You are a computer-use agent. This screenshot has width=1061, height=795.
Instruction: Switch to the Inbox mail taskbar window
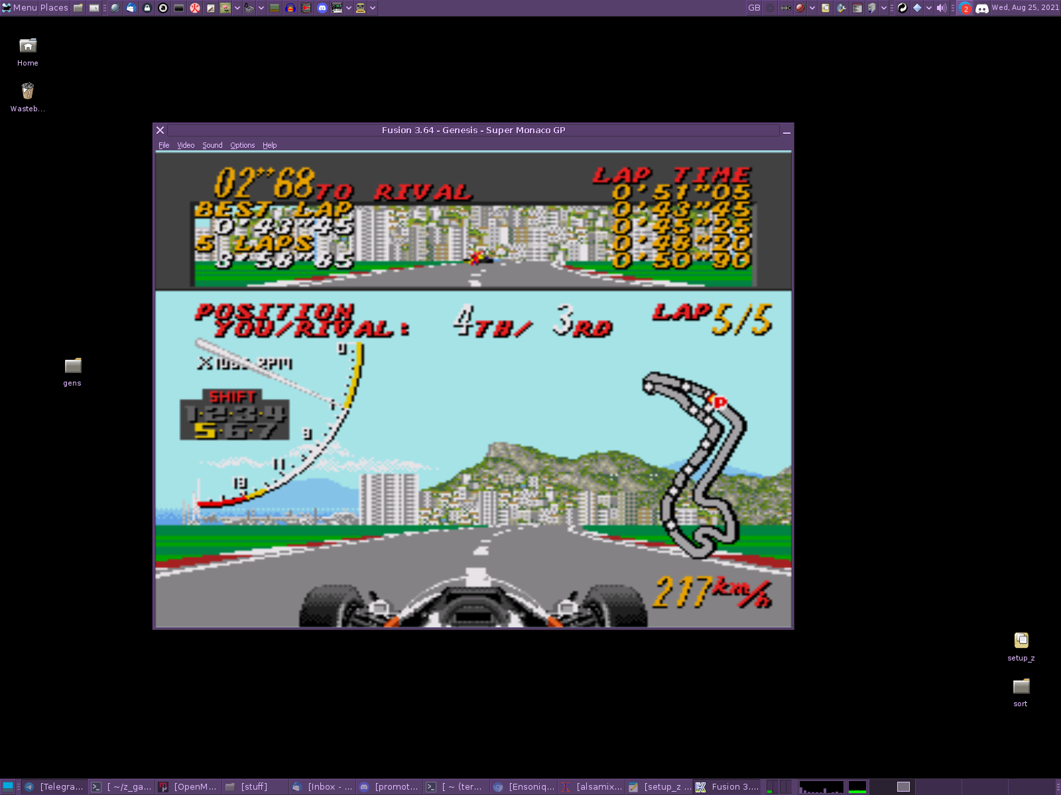[323, 786]
